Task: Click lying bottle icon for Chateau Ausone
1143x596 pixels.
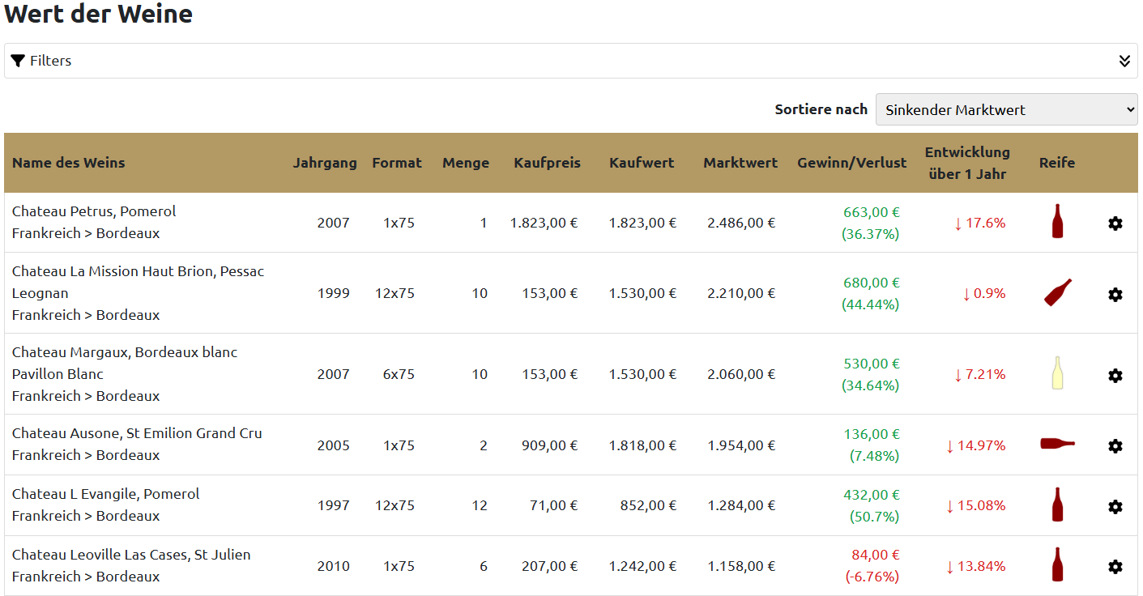Action: [1057, 443]
